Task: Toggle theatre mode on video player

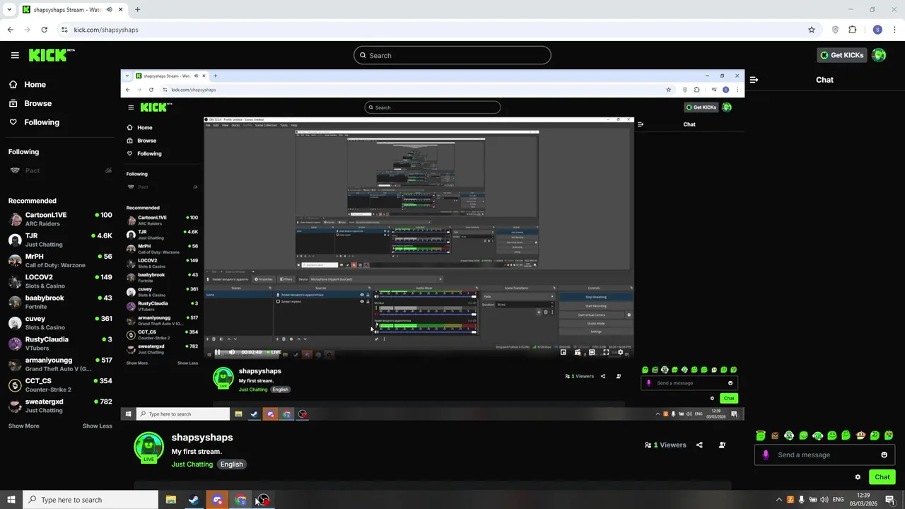Action: tap(592, 352)
